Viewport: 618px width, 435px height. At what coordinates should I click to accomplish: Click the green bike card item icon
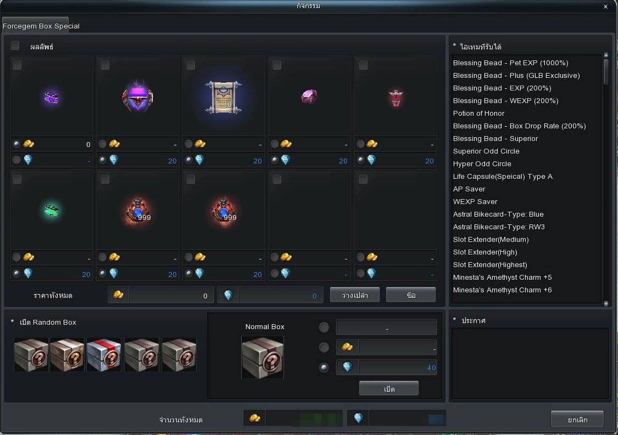click(x=52, y=211)
